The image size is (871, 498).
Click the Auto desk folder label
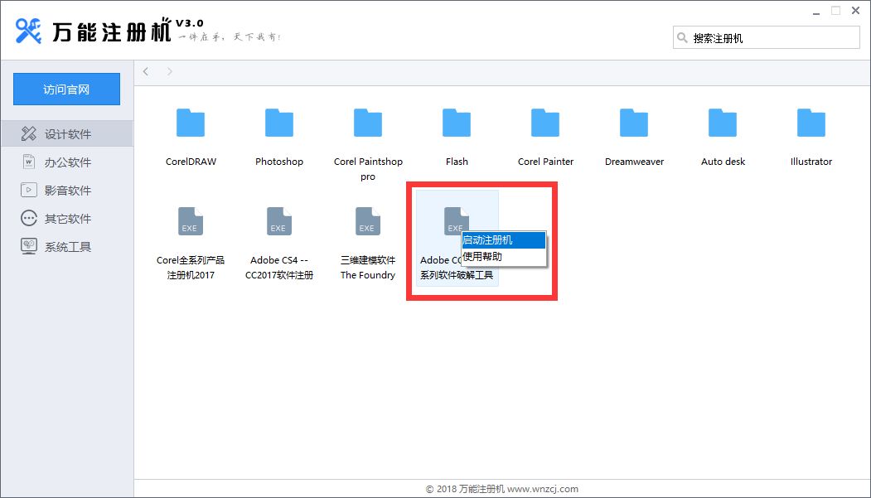tap(723, 162)
